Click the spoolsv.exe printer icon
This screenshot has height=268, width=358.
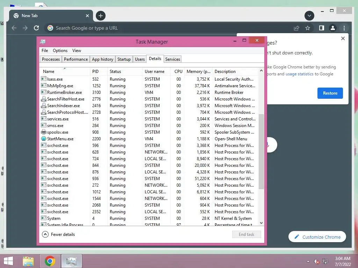coord(44,132)
